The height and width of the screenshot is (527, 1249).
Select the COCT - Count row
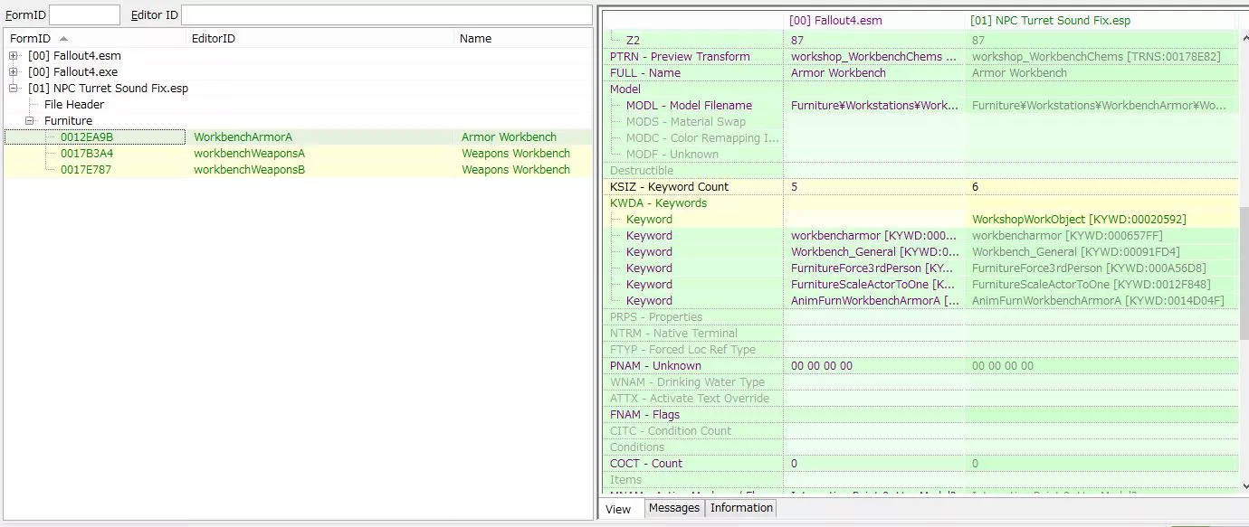(x=920, y=464)
